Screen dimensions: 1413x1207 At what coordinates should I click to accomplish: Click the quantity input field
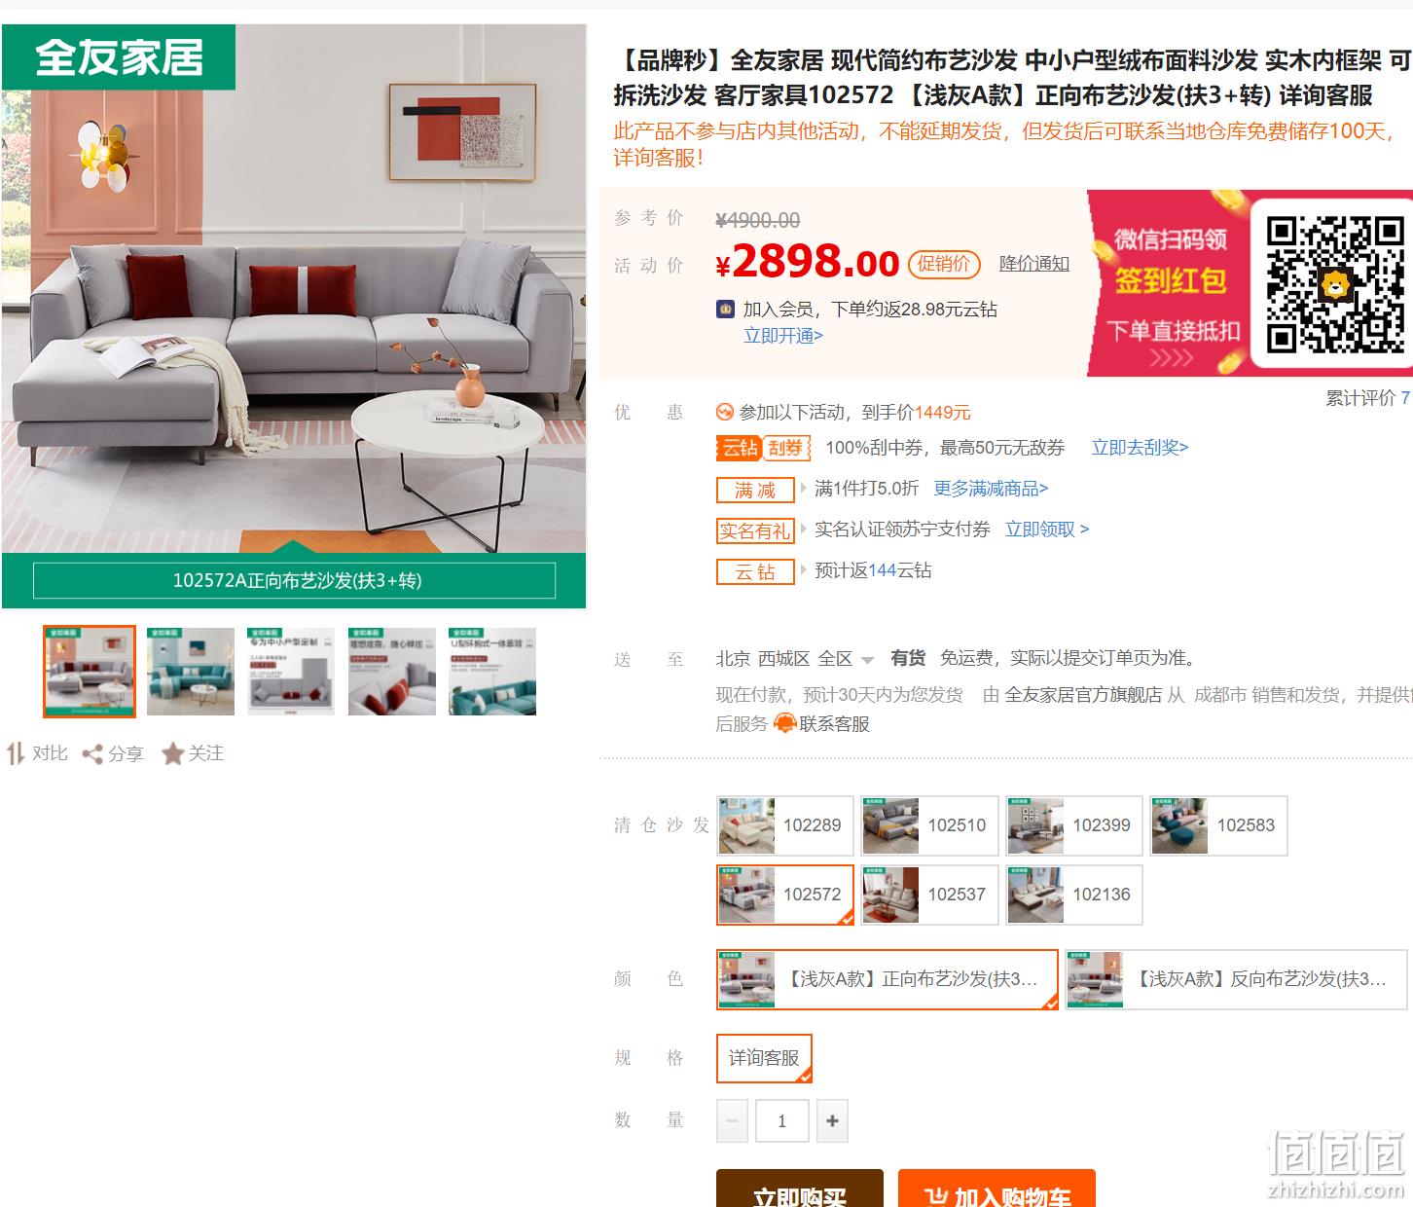click(782, 1121)
